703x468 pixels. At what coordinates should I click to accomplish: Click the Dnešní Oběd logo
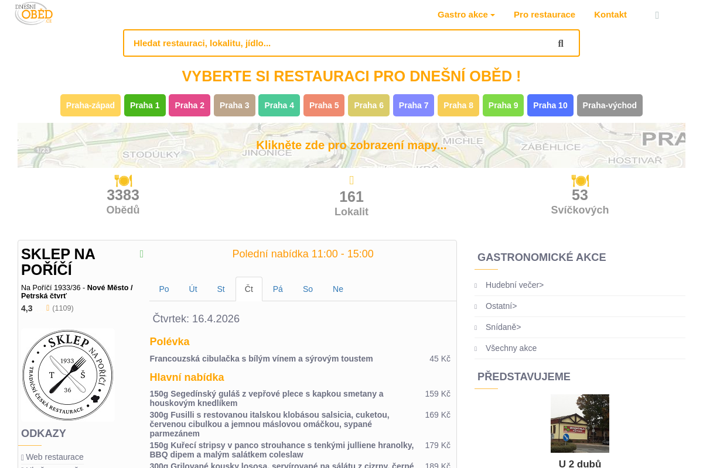34,13
